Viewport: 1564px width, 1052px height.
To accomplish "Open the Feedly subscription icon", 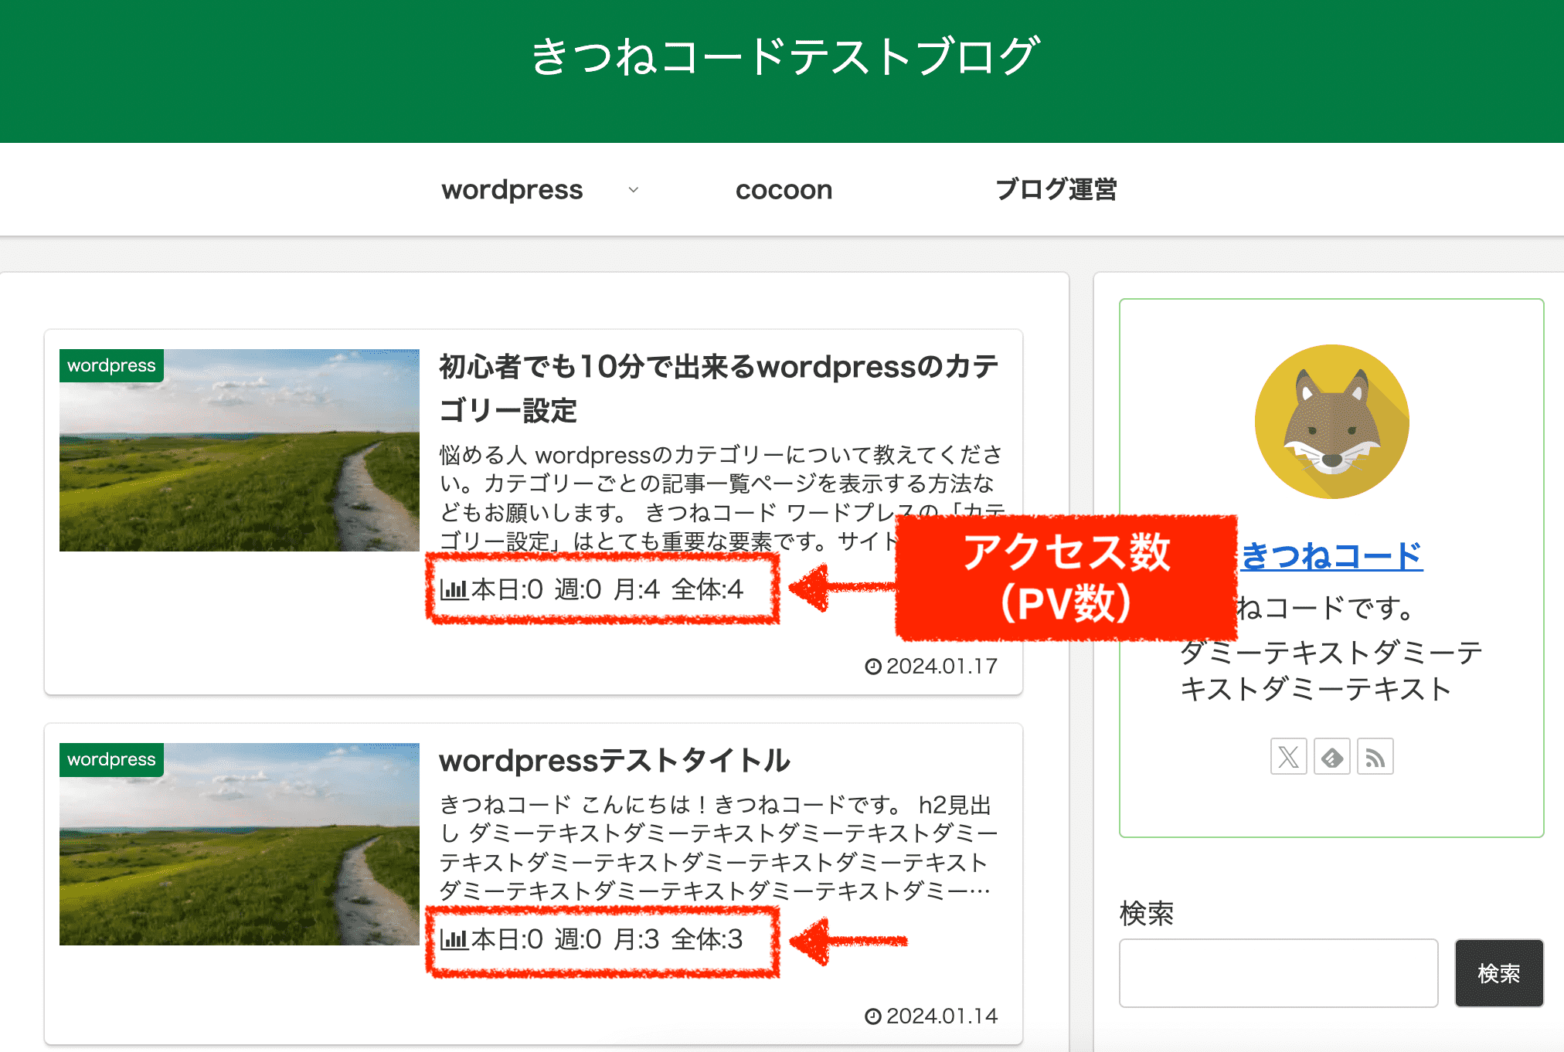I will (x=1331, y=757).
